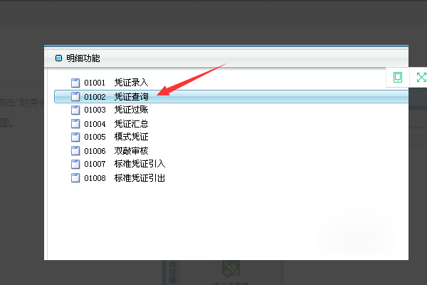
Task: Click code 01002 in the list
Action: 95,97
